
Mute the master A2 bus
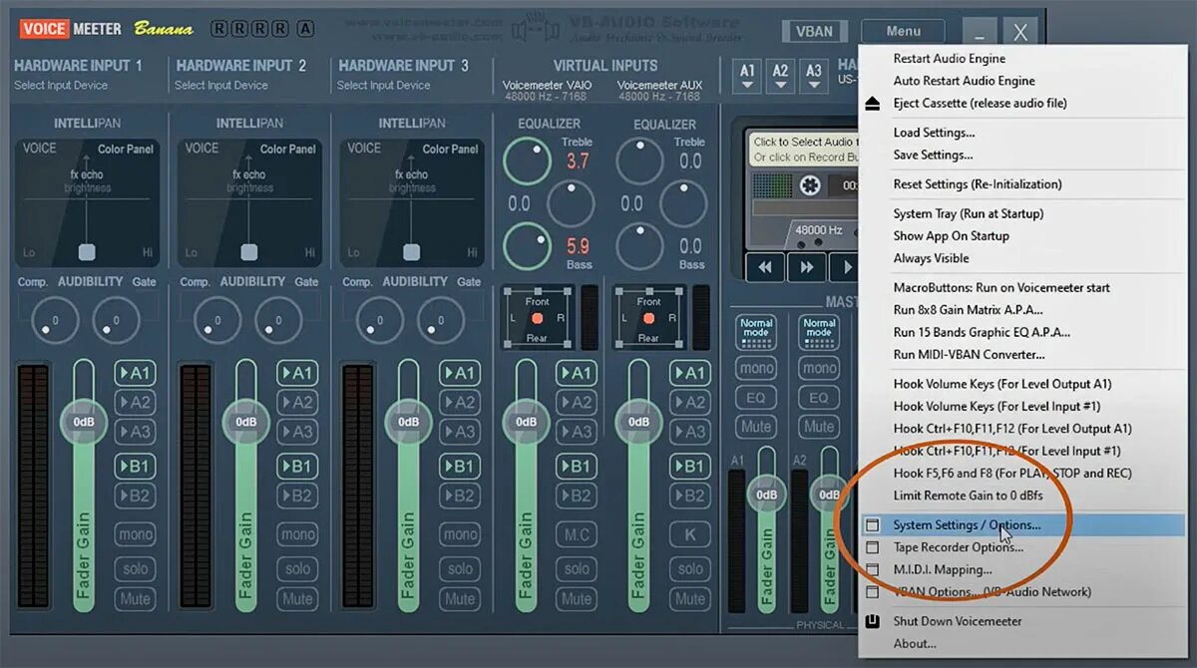819,427
